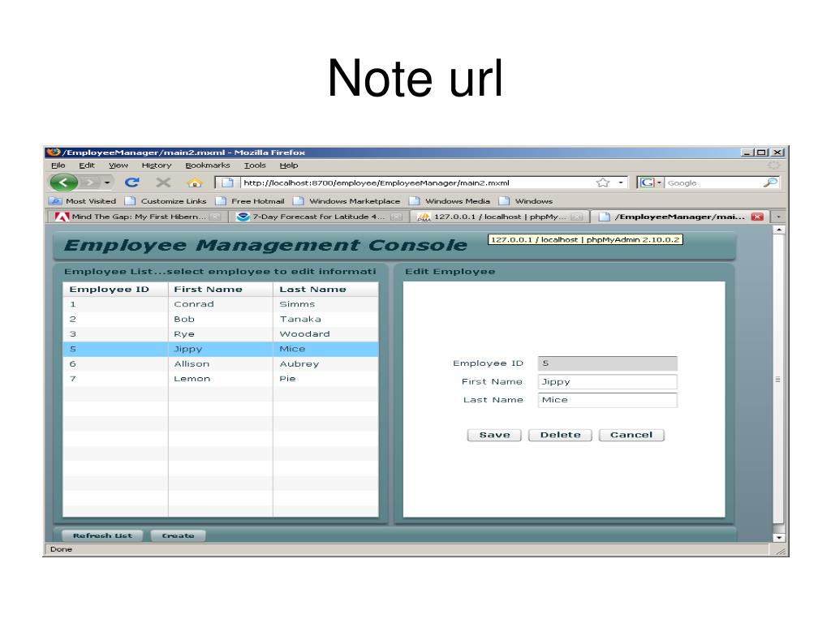Click the page scrollbar down arrow
831x623 pixels.
tap(778, 537)
